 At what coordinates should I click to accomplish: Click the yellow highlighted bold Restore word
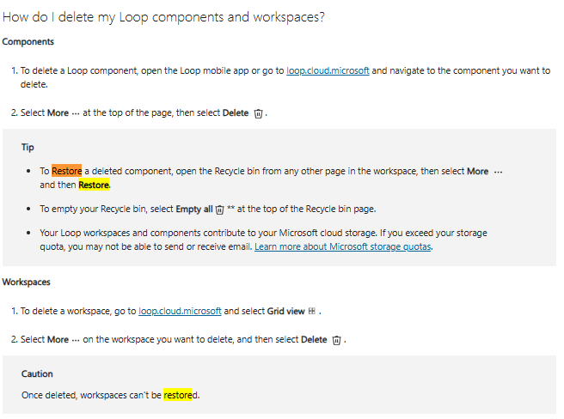pos(94,185)
